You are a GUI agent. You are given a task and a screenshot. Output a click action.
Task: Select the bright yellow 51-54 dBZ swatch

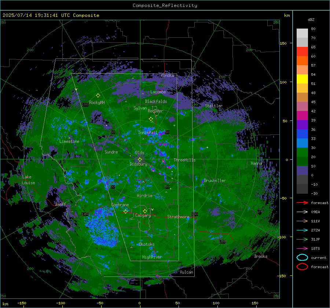tap(302, 79)
